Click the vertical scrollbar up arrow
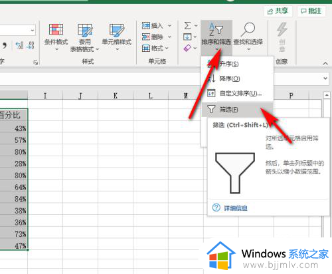 [x=327, y=95]
